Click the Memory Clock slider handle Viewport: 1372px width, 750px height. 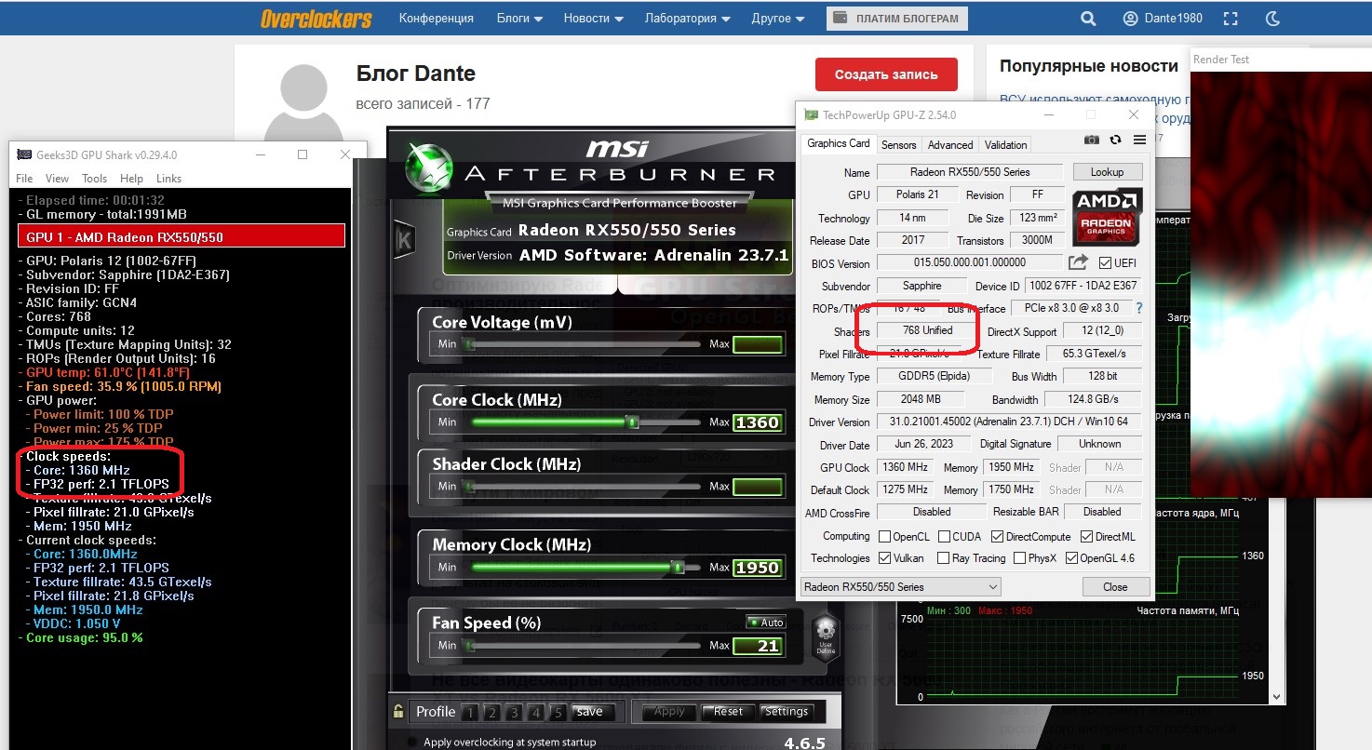pos(678,567)
